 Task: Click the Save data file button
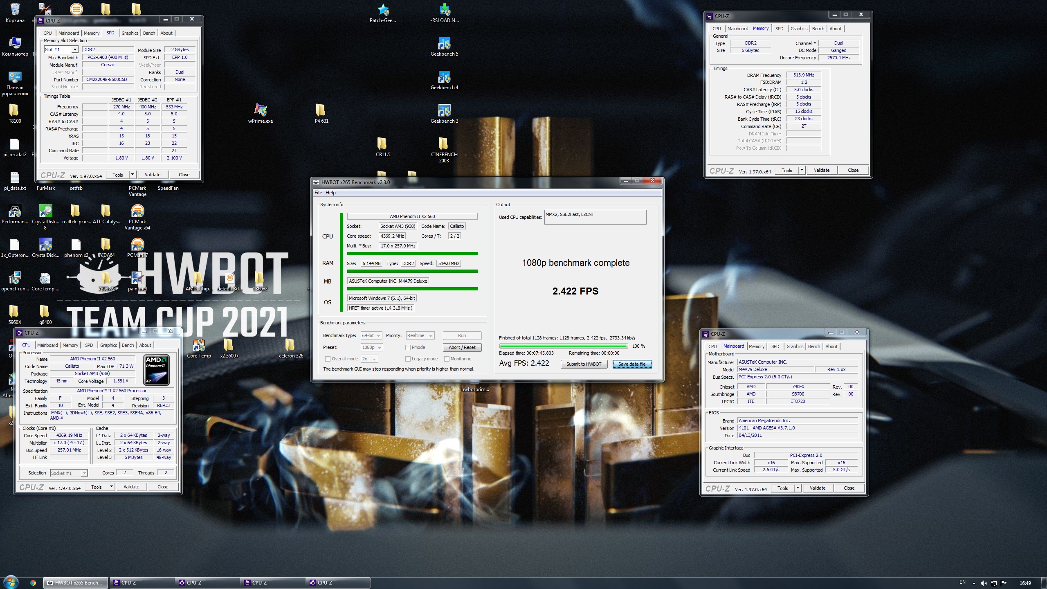pos(632,364)
